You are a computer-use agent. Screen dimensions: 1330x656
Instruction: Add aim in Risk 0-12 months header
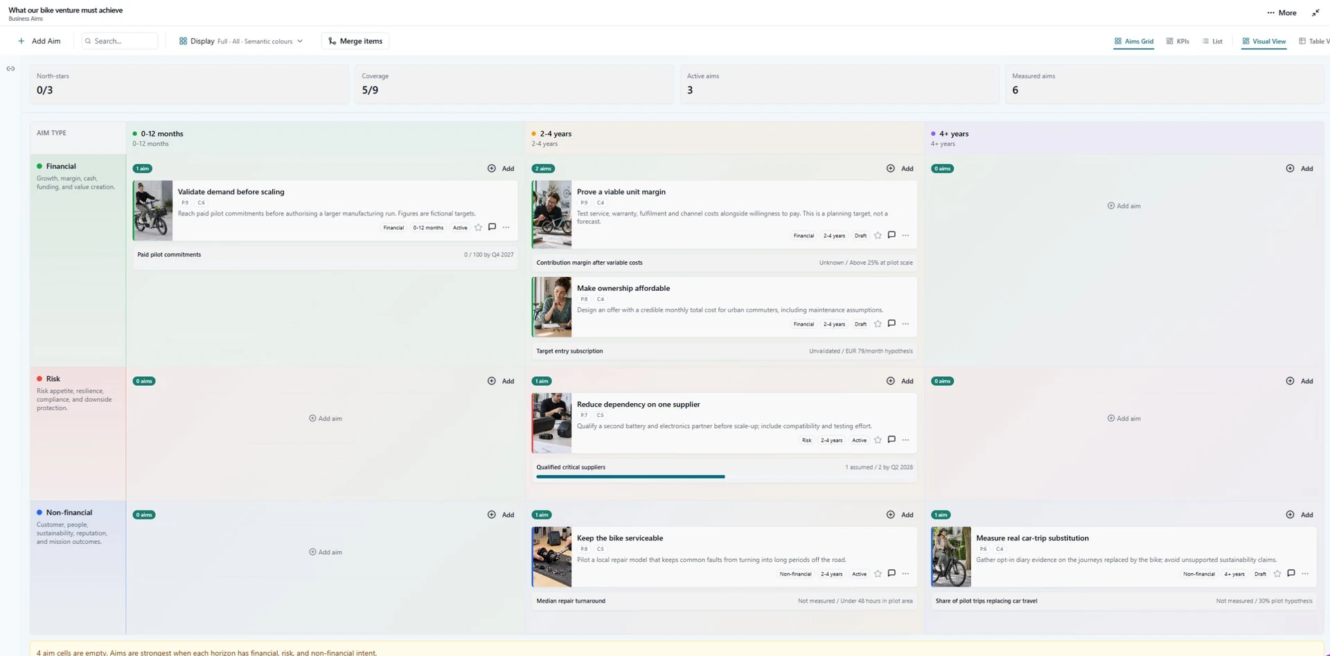pyautogui.click(x=501, y=381)
